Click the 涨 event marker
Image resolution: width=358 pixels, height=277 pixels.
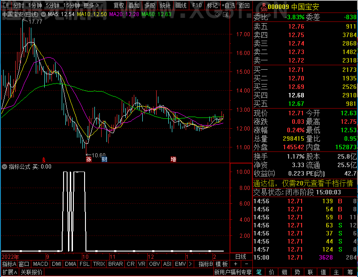(89, 159)
